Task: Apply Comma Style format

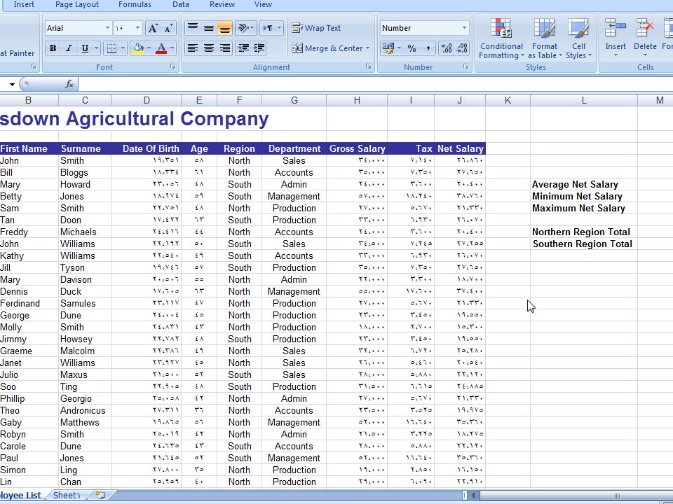Action: pos(428,48)
